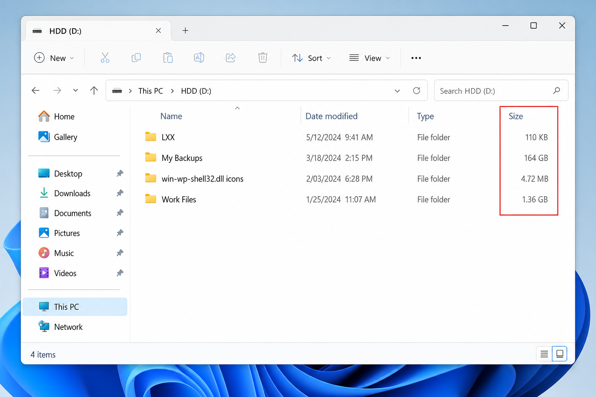Select the Work Files folder icon
The image size is (596, 397).
click(151, 199)
